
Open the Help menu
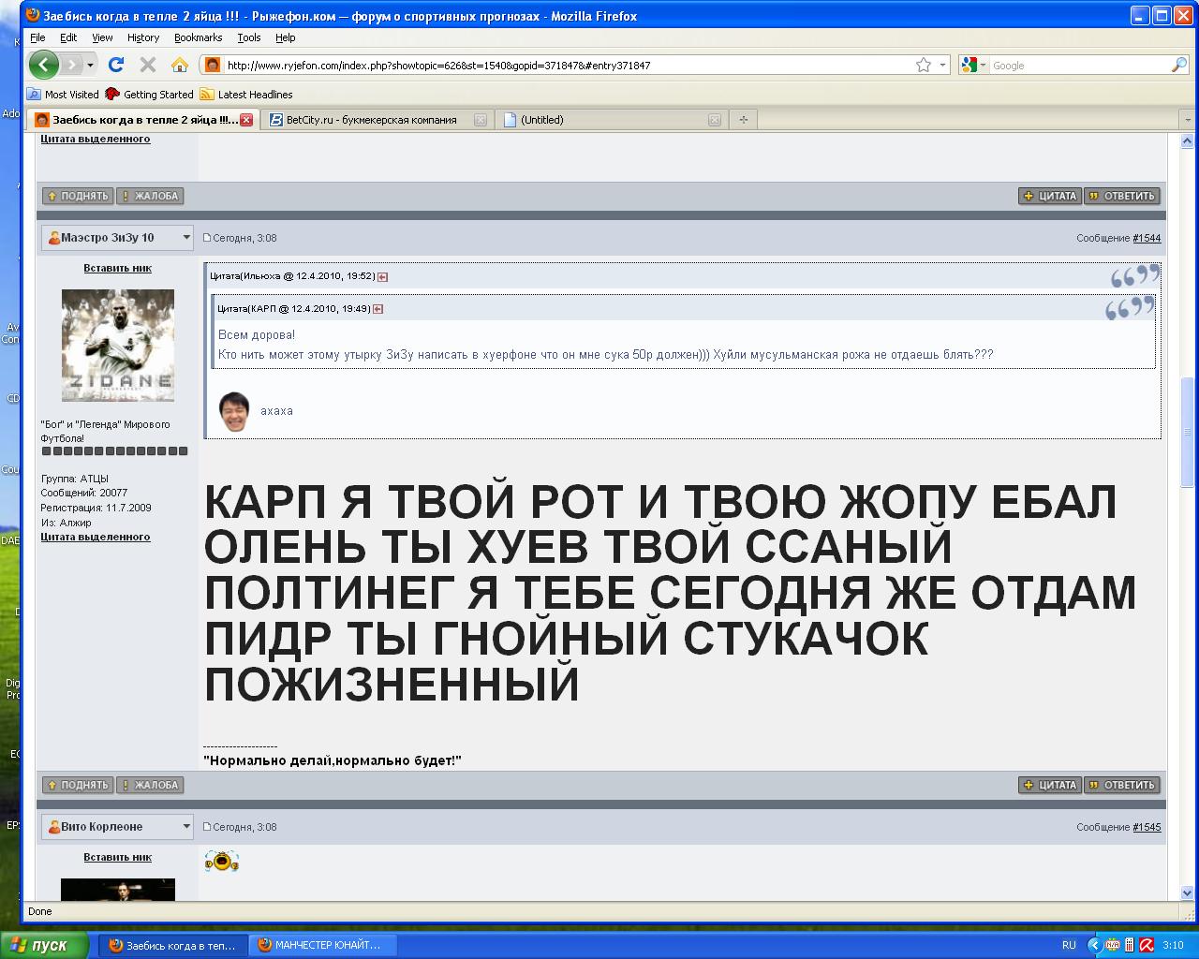coord(286,37)
